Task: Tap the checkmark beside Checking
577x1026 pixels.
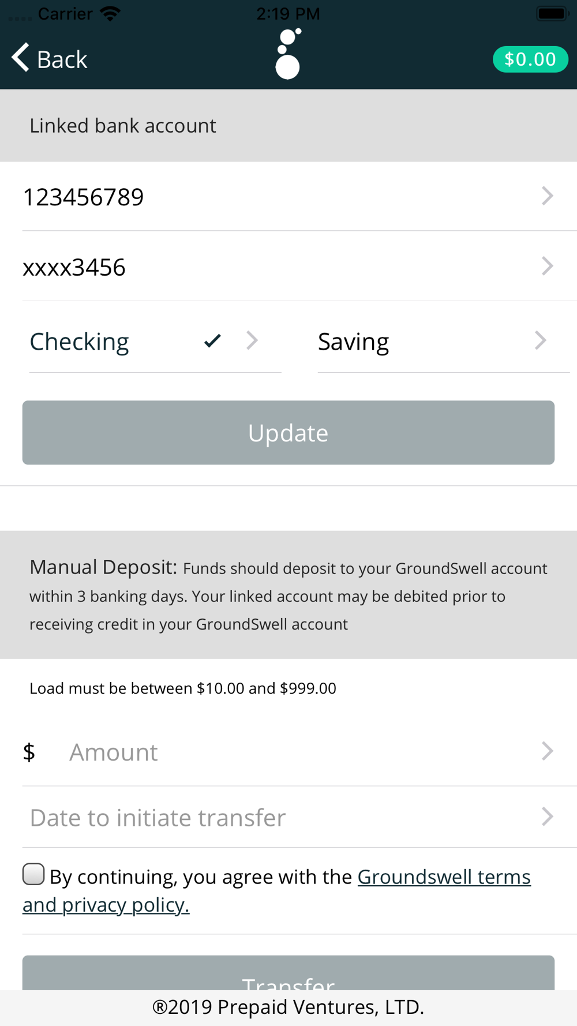Action: click(x=212, y=341)
